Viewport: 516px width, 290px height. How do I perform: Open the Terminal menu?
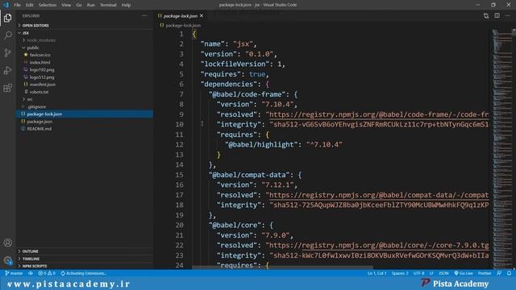tap(108, 5)
